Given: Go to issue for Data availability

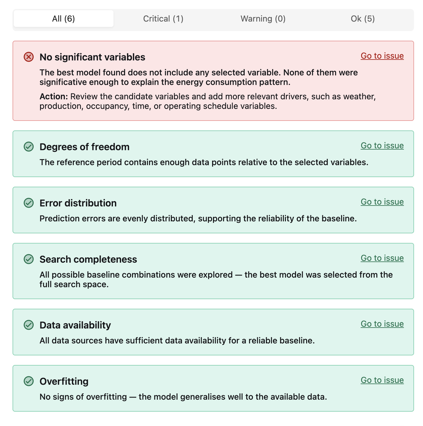Looking at the screenshot, I should click(x=382, y=324).
